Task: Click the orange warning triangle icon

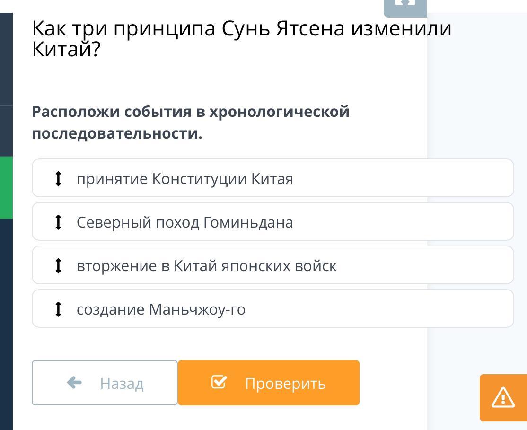Action: pos(503,397)
